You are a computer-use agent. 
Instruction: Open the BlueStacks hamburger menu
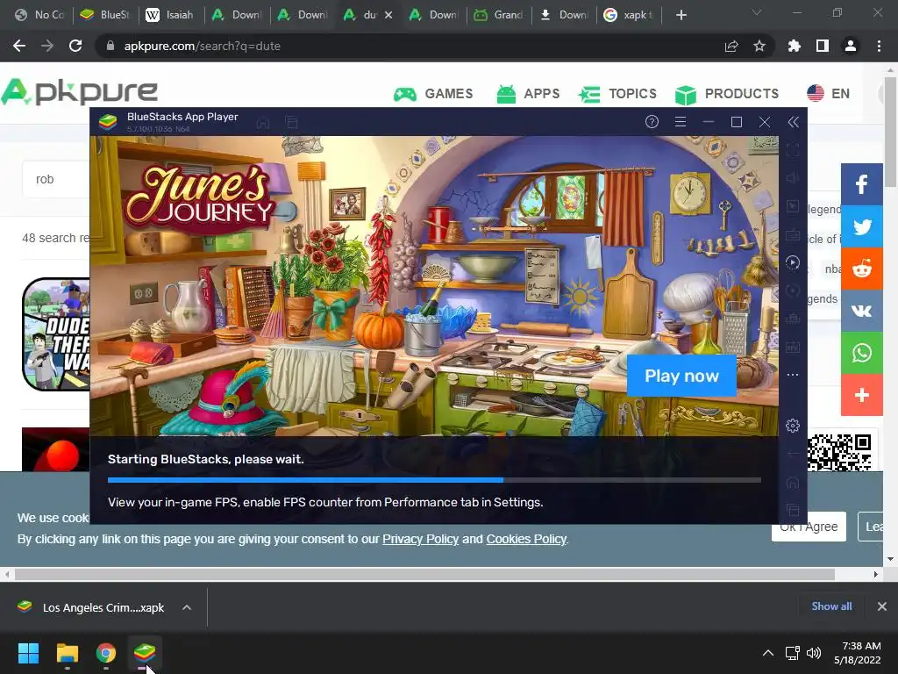click(681, 121)
